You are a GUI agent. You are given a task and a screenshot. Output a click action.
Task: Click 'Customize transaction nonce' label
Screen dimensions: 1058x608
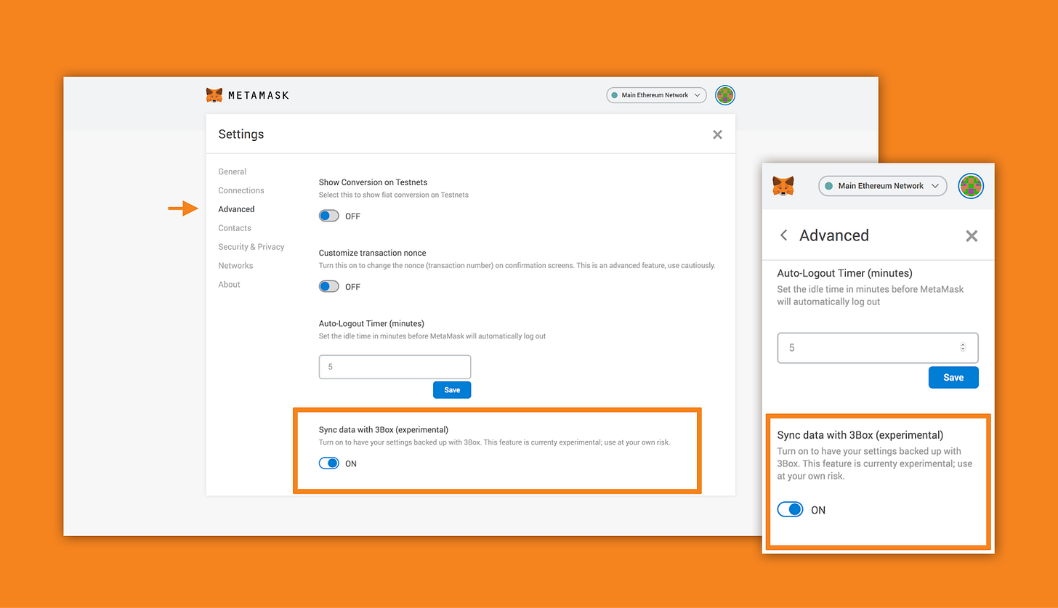coord(373,253)
